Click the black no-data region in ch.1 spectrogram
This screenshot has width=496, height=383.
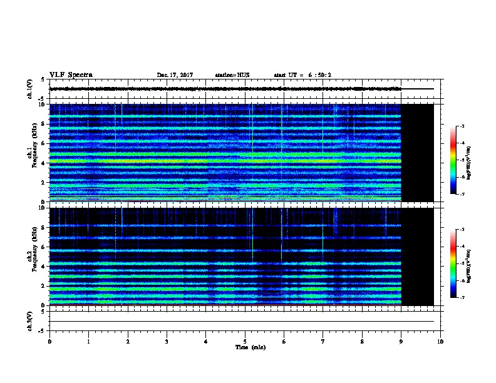pos(418,153)
